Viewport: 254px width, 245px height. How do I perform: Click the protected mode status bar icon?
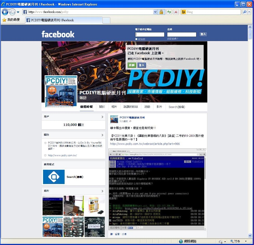pos(221,242)
